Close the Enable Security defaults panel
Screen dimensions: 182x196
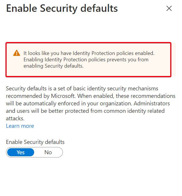coord(169,9)
